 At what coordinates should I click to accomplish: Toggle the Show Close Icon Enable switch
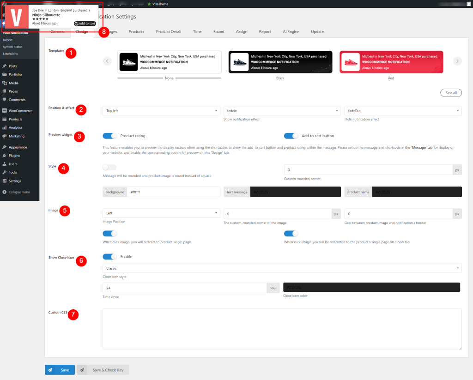click(x=110, y=257)
